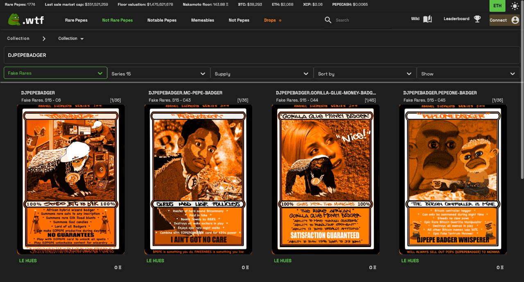The width and height of the screenshot is (524, 282).
Task: Click the DJPEPEBADGER.MC-PEPE-BADGER title
Action: point(185,93)
